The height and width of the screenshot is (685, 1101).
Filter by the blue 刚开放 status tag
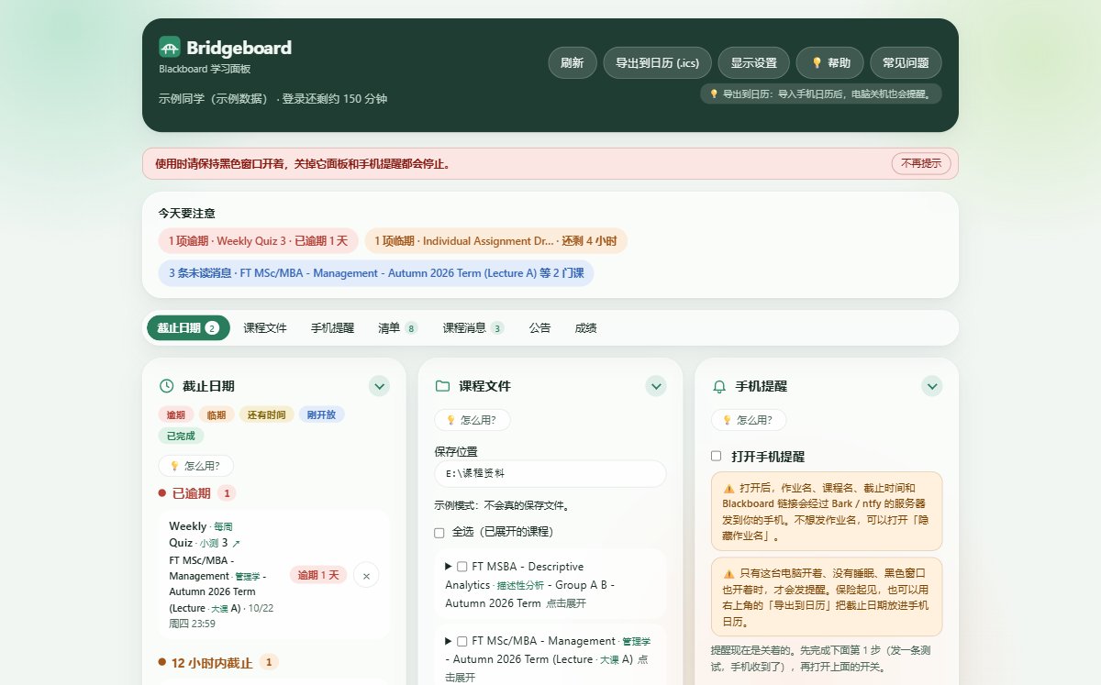(x=322, y=414)
